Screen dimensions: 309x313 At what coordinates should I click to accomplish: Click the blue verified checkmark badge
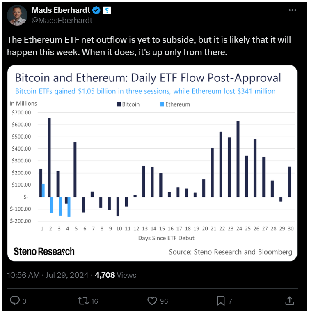(x=96, y=10)
